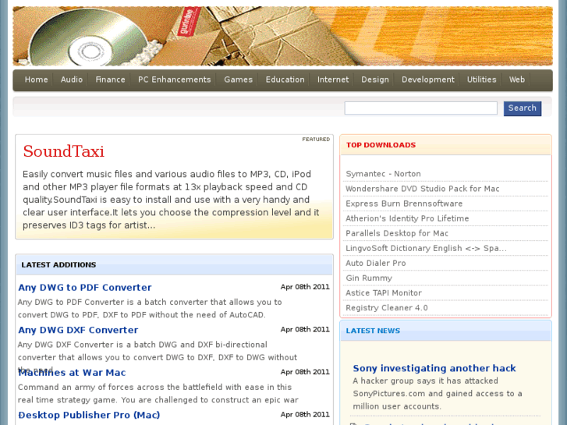Open the Games category
Screen dimensions: 567x425
click(239, 80)
